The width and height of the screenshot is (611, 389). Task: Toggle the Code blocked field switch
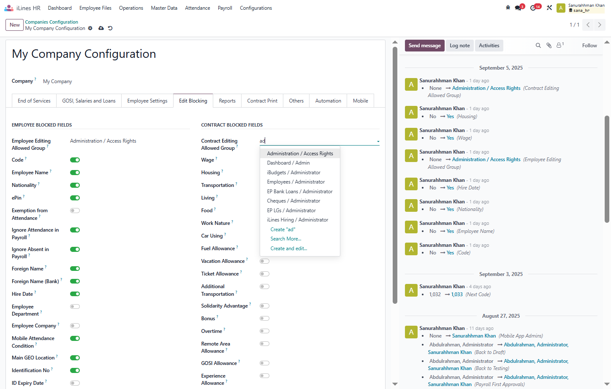pyautogui.click(x=75, y=160)
